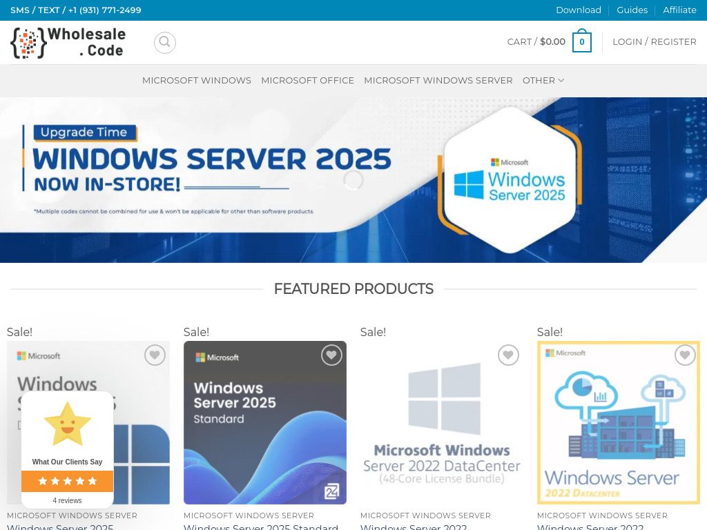
Task: Open the search magnifier icon
Action: pyautogui.click(x=164, y=42)
